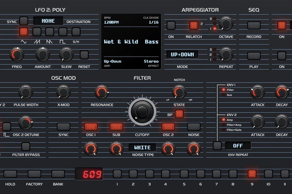Toggle the lit ON button right of SEQ RECORD
Screen dimensions: 292x194
click(282, 25)
